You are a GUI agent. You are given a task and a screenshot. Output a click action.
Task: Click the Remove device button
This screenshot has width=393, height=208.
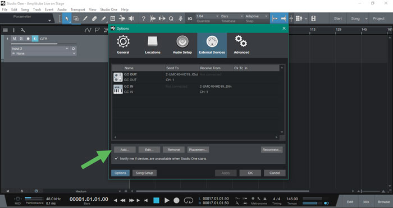(173, 150)
